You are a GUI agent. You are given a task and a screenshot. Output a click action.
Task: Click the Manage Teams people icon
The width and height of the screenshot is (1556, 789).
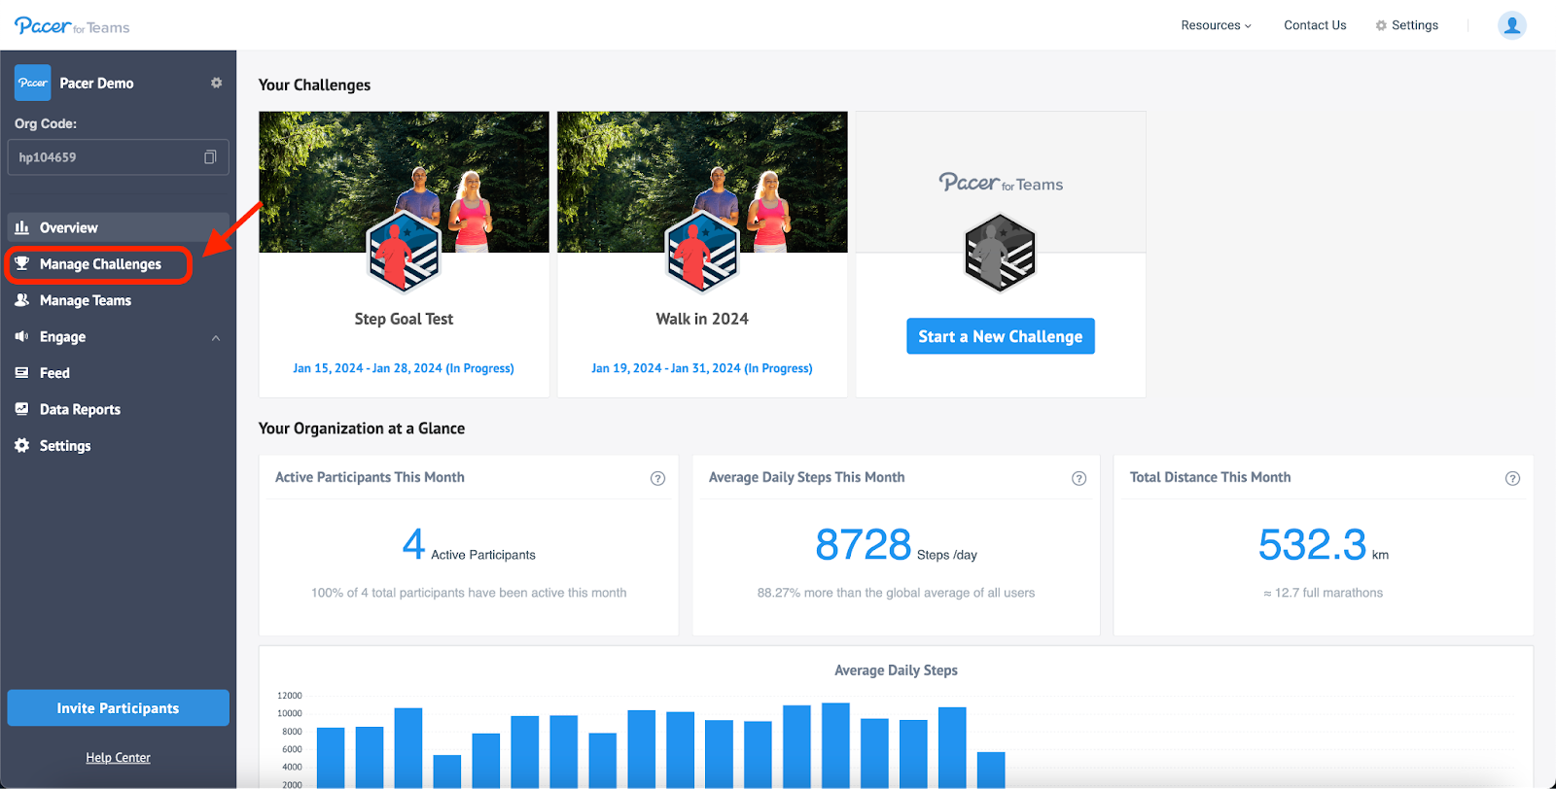click(x=21, y=300)
